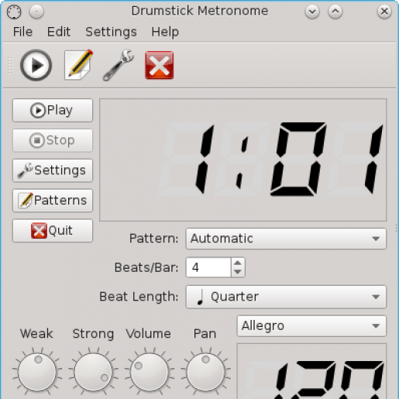Adjust the Pan knob

[205, 372]
